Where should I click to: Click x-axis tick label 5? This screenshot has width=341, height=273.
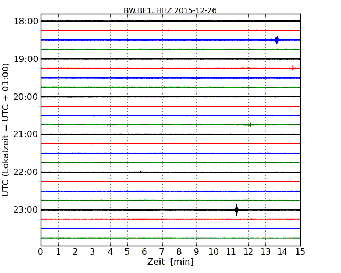(127, 251)
